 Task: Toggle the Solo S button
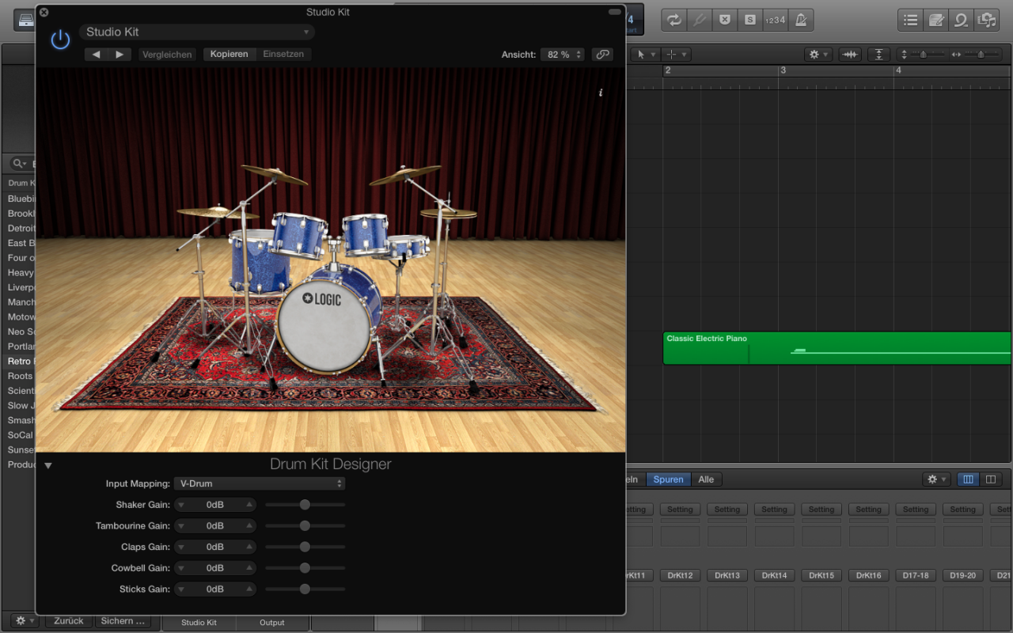pos(749,21)
